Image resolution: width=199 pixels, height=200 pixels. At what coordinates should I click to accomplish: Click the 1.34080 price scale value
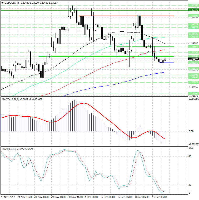point(194,44)
